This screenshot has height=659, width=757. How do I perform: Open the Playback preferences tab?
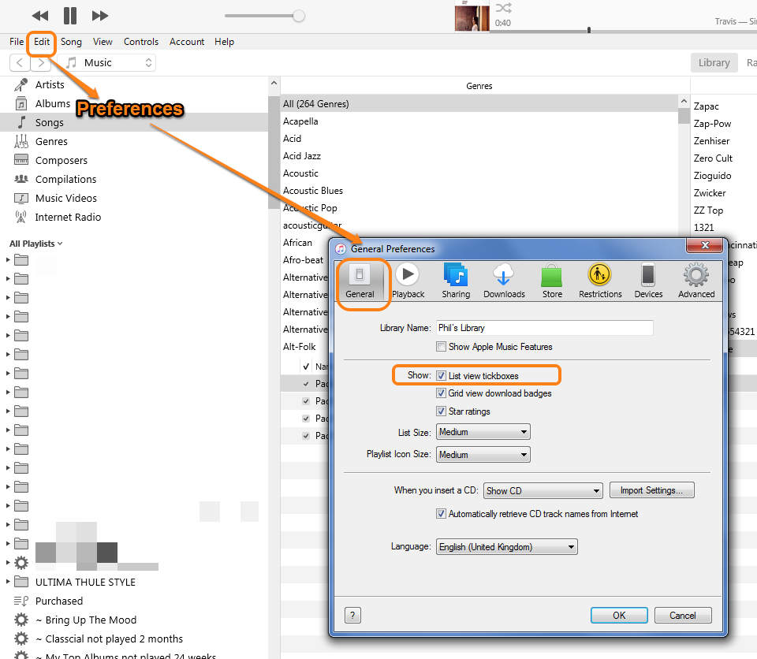(x=408, y=281)
